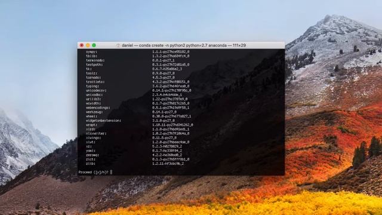The height and width of the screenshot is (215, 382).
Task: Close the Terminal window with red button
Action: (82, 45)
